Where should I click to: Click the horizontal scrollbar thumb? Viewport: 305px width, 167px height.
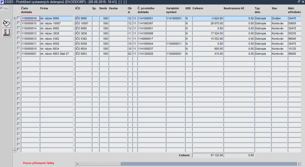100,164
